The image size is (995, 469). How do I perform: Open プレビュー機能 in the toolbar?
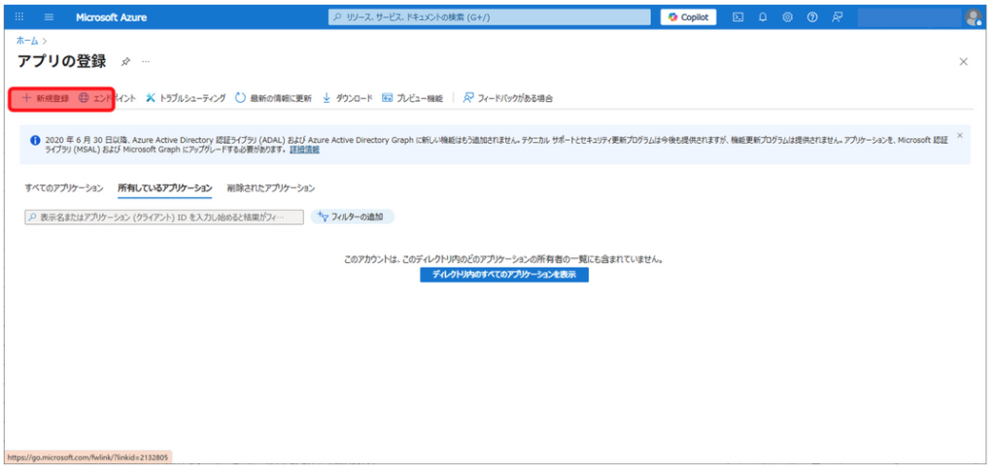point(412,98)
